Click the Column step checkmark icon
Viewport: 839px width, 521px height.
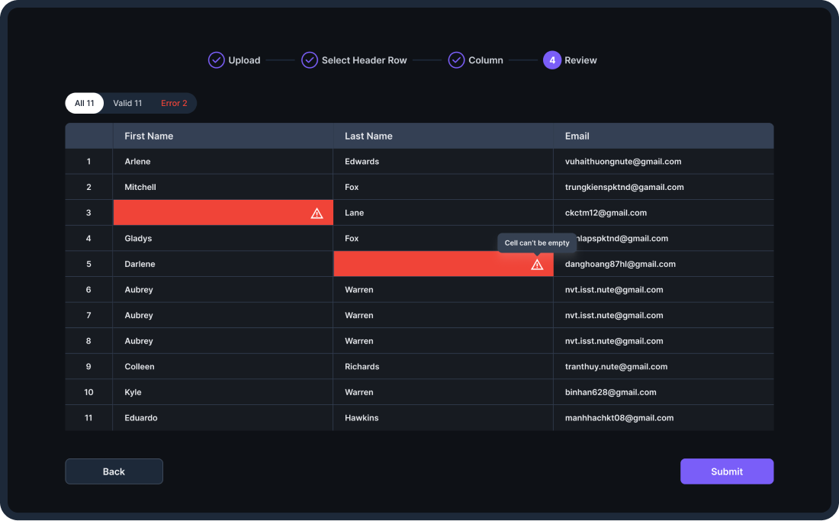tap(456, 59)
